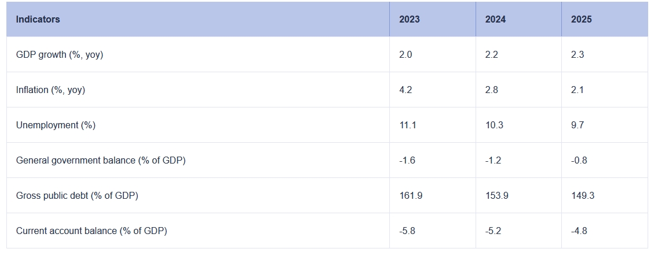Screen dimensions: 658x256
Task: Select the 2024 current account value -5.2
Action: point(493,231)
